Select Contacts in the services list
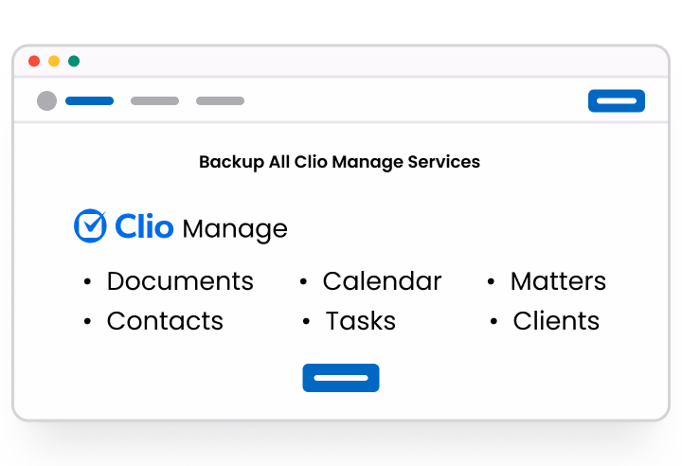This screenshot has height=466, width=682. (x=165, y=321)
